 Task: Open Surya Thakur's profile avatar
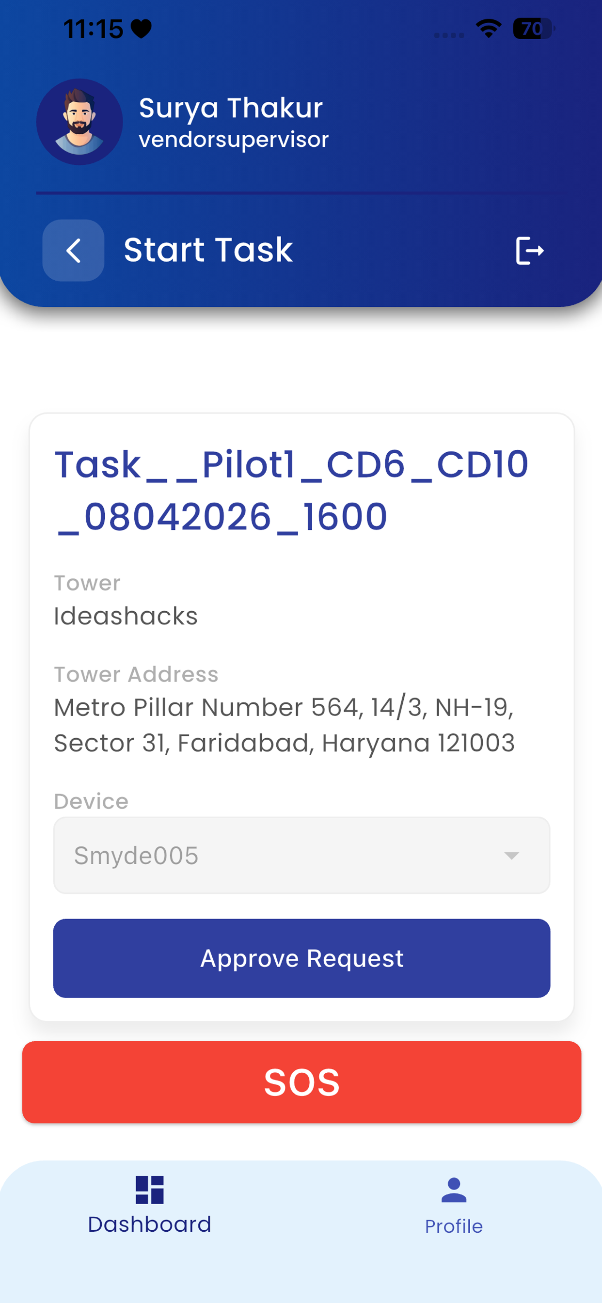coord(79,122)
